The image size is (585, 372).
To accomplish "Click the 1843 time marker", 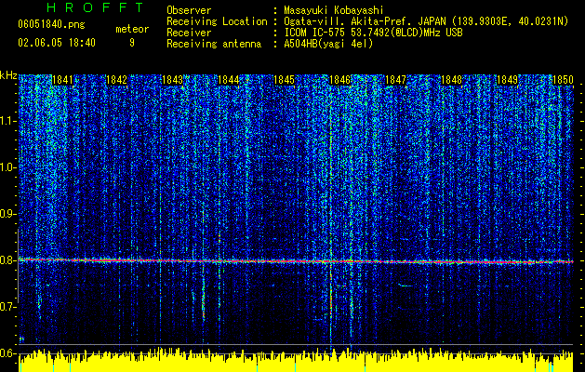I will coord(173,80).
